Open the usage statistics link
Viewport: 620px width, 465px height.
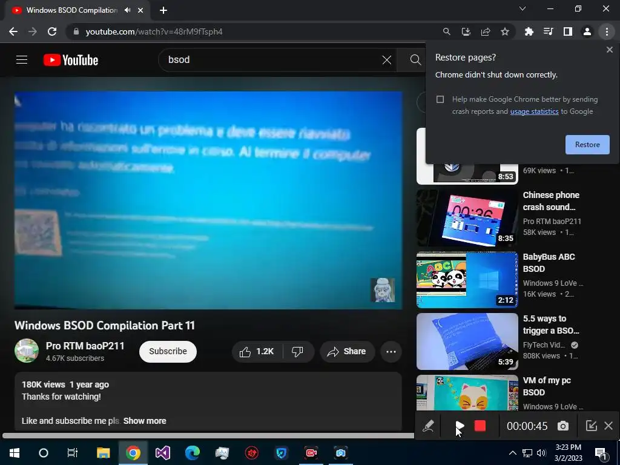click(534, 111)
